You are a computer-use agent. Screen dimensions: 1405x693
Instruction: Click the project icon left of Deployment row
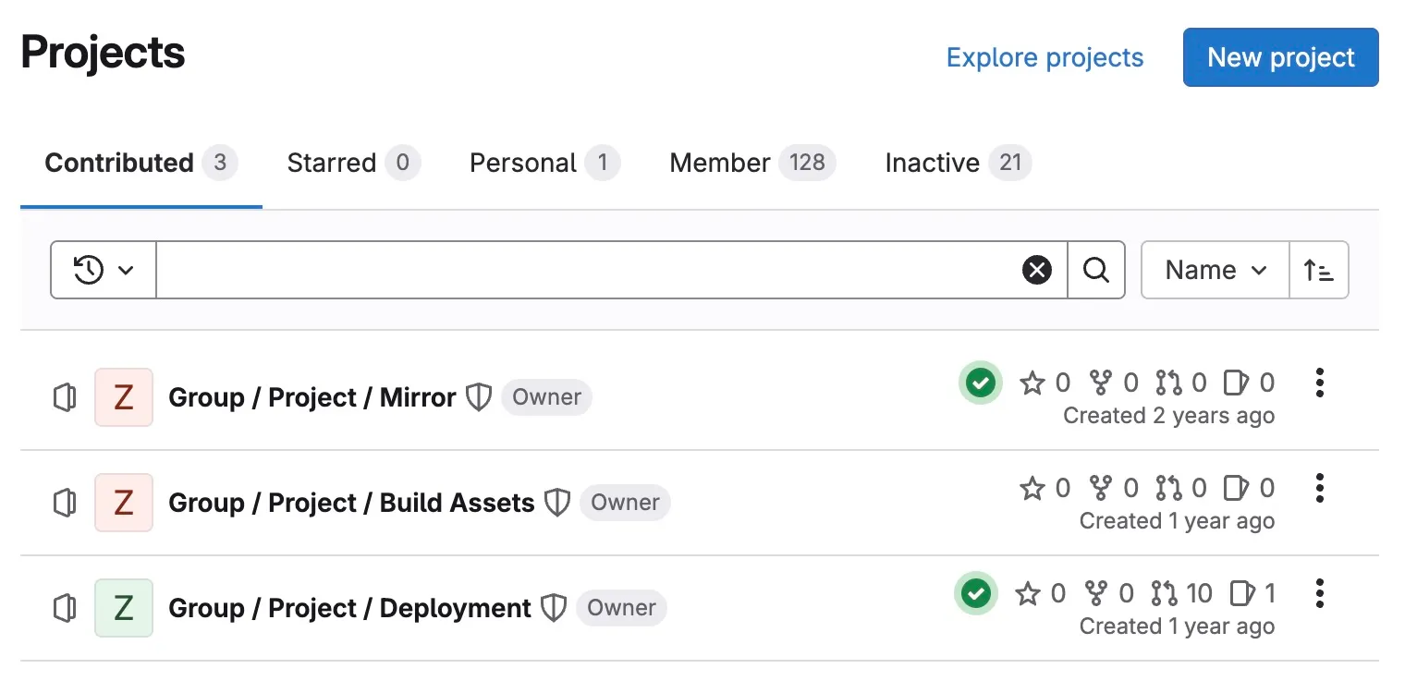[x=65, y=608]
